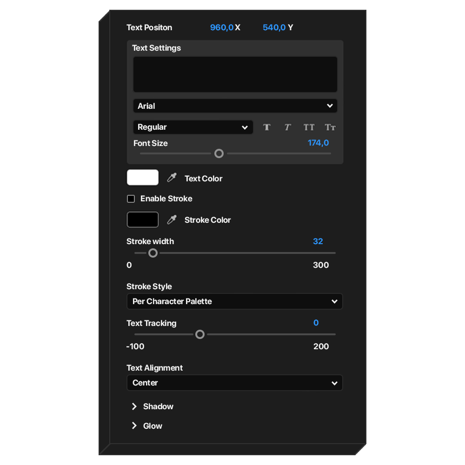Toggle the small caps icon

pyautogui.click(x=330, y=127)
